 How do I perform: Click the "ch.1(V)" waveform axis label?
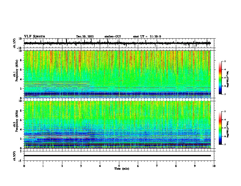coord(15,43)
